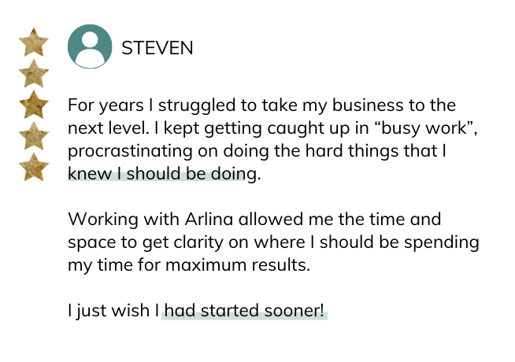The height and width of the screenshot is (362, 515).
Task: Select the middle (third) gold star
Action: 33,105
